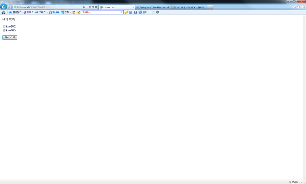Open the address bar search dropdown arrow
The width and height of the screenshot is (306, 184).
coord(87,7)
